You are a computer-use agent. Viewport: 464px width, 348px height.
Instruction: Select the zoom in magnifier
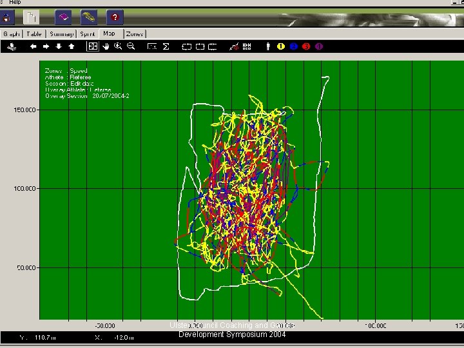[x=118, y=46]
